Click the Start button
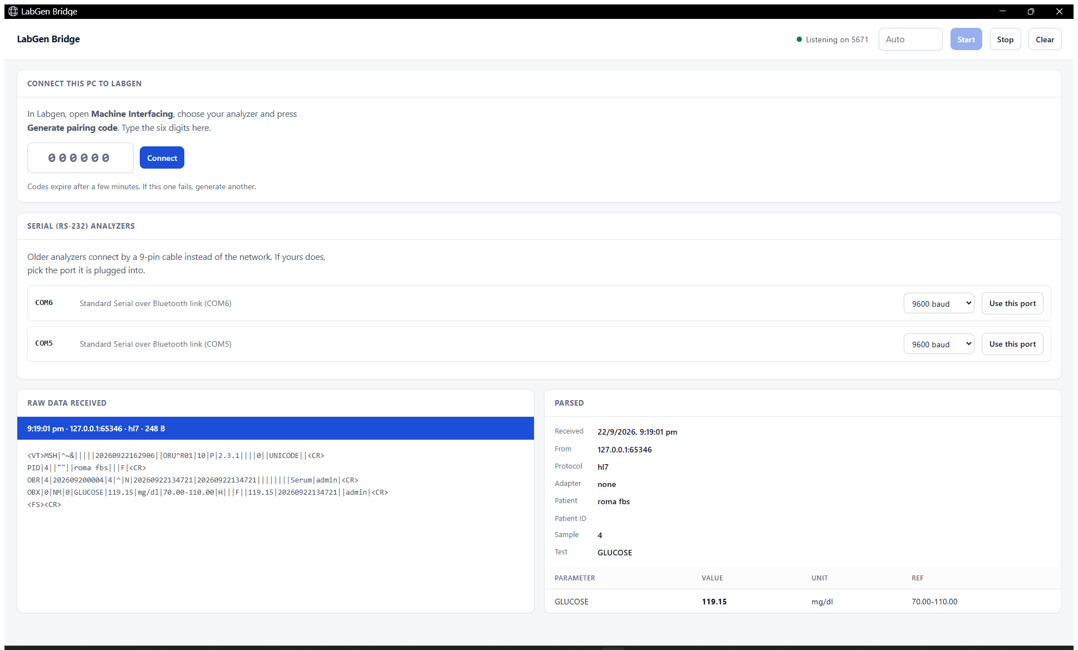The height and width of the screenshot is (650, 1078). click(966, 40)
